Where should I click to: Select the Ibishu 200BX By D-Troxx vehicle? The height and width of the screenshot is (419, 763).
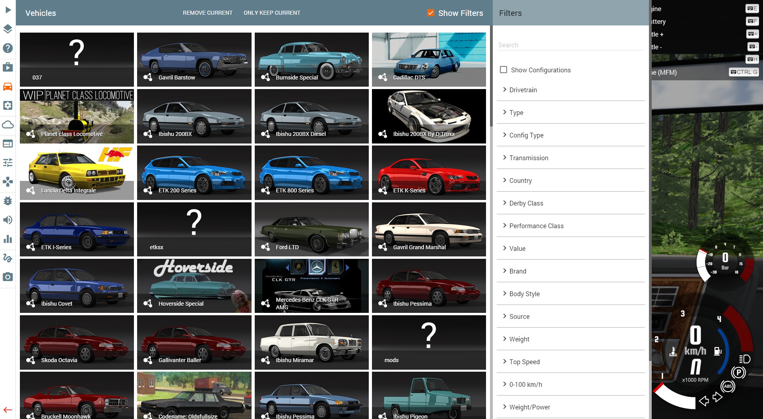429,116
